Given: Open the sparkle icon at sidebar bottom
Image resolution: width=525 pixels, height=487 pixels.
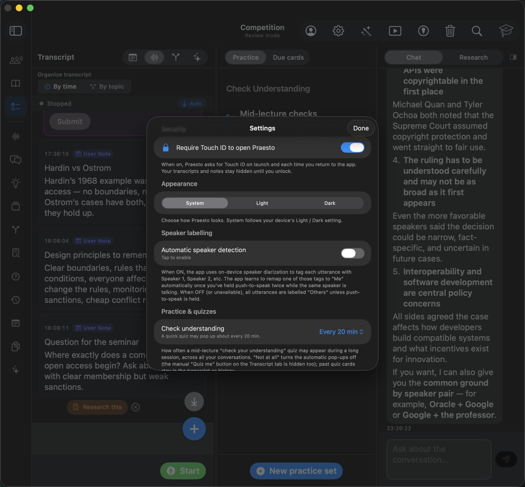Looking at the screenshot, I should tap(16, 370).
